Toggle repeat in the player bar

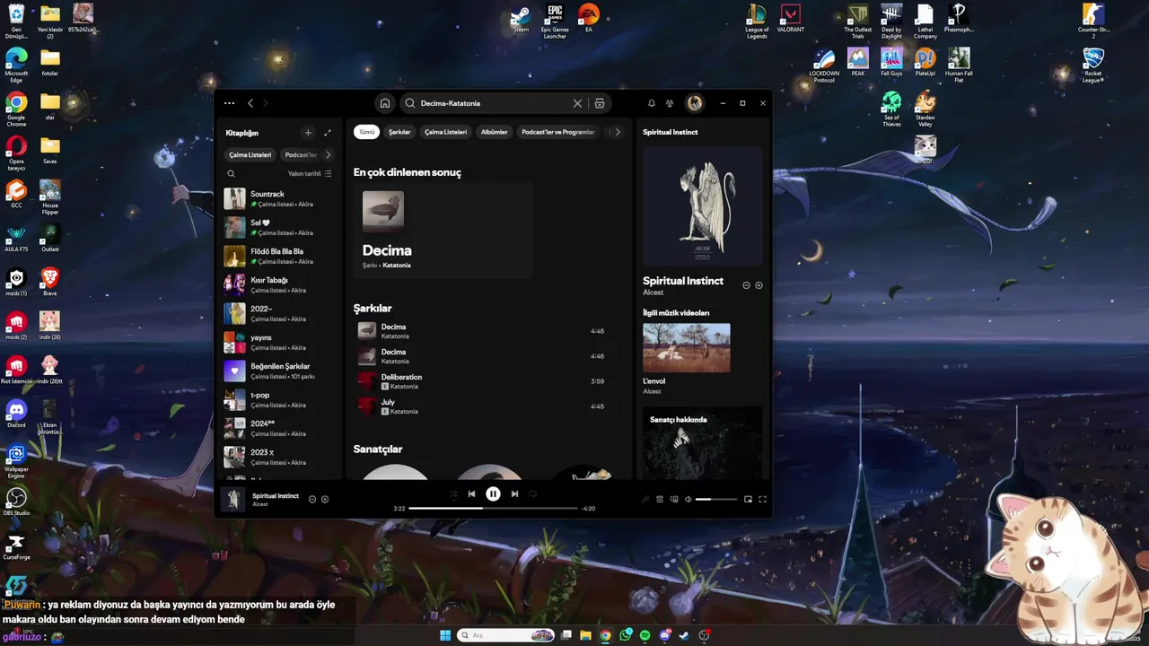click(x=533, y=493)
